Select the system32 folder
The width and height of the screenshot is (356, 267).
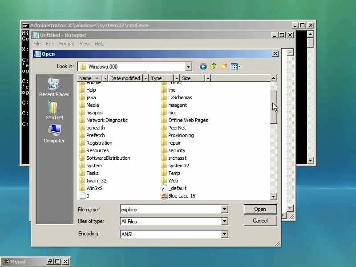175,166
